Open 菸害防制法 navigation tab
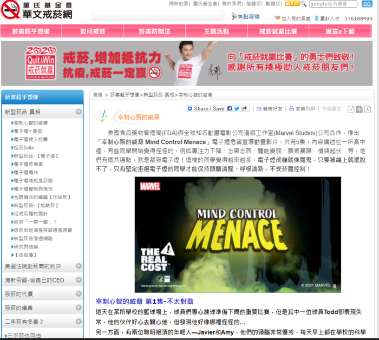The width and height of the screenshot is (379, 340). pos(155,31)
